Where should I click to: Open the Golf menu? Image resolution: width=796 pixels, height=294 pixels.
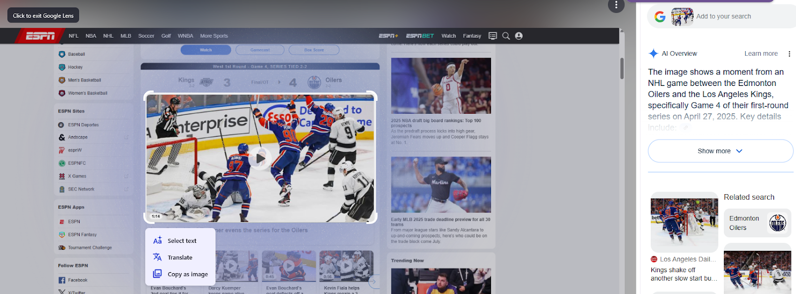[x=166, y=36]
